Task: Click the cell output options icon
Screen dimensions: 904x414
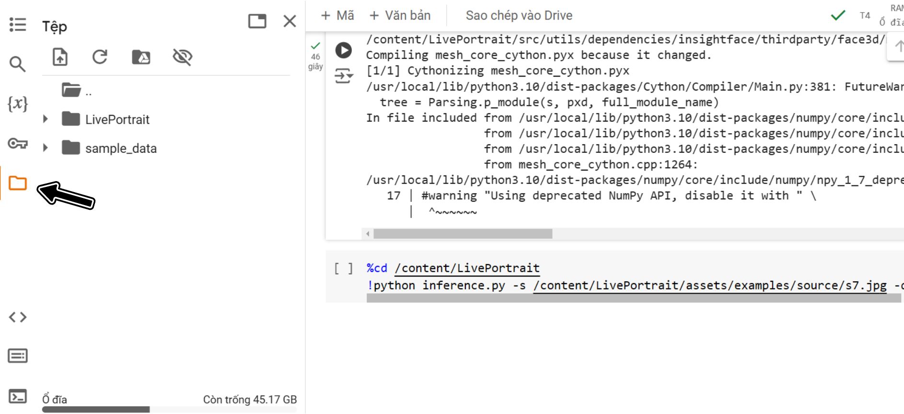Action: tap(343, 76)
